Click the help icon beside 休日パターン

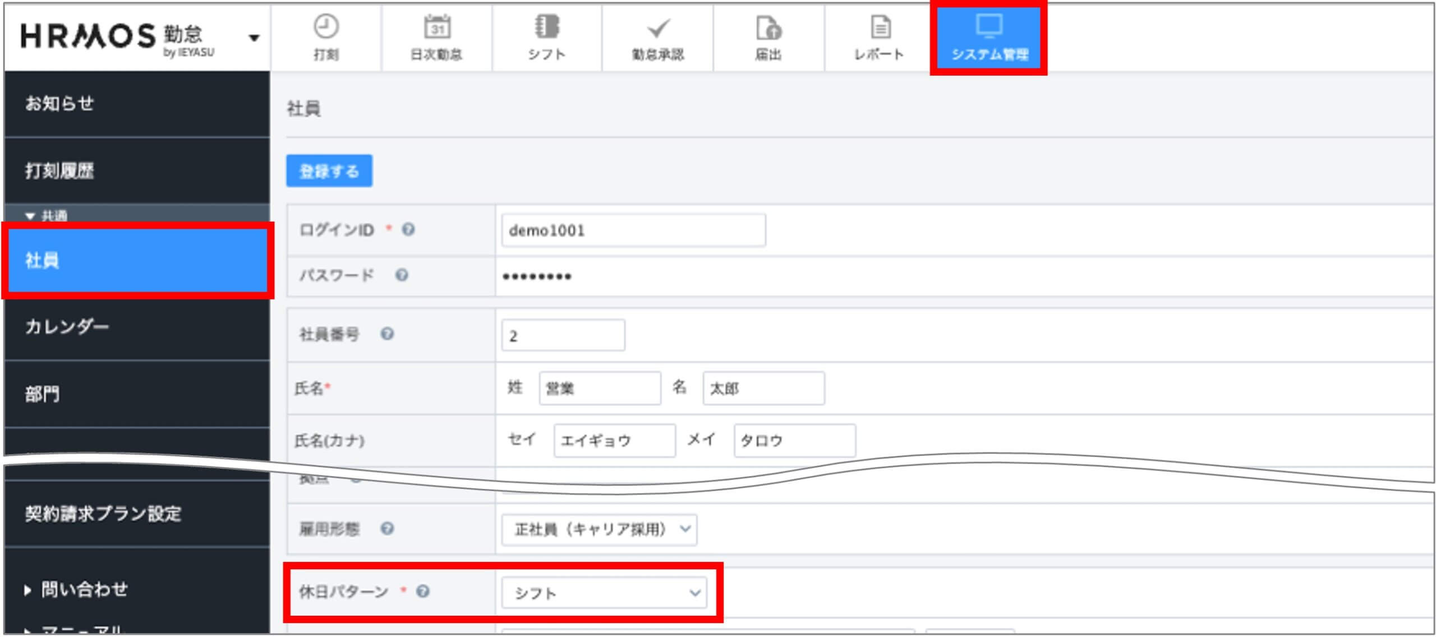point(423,592)
